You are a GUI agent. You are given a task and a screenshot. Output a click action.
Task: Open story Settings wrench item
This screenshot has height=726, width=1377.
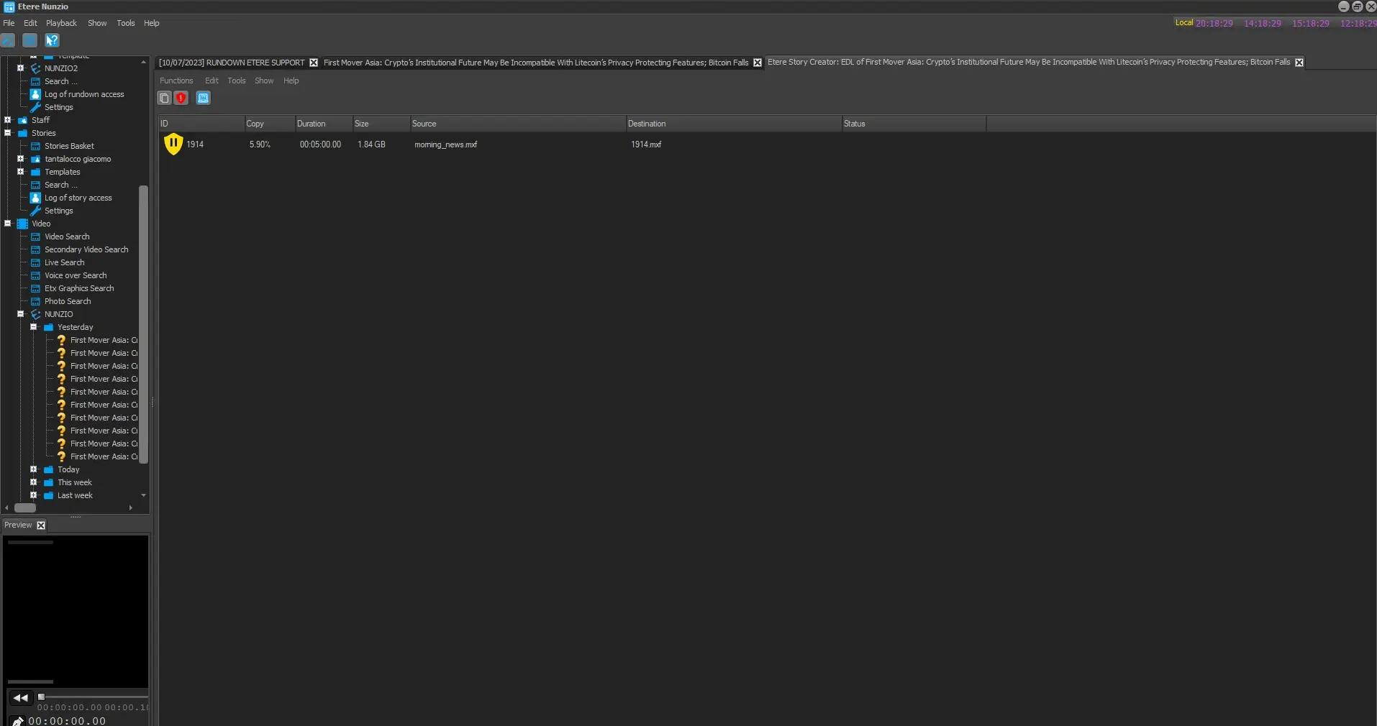click(58, 211)
